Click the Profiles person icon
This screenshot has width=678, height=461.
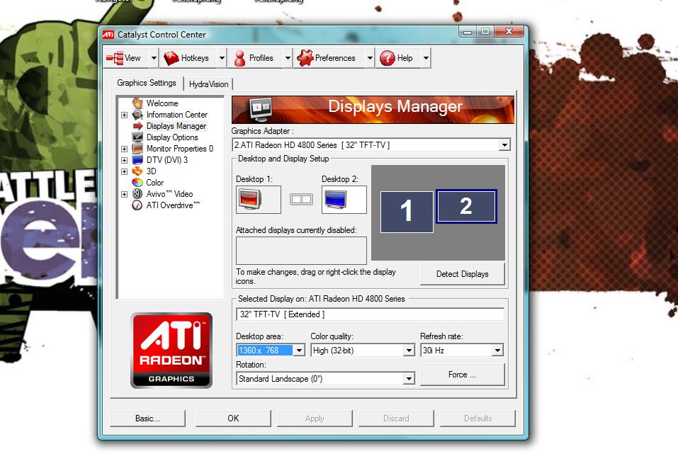pyautogui.click(x=239, y=58)
